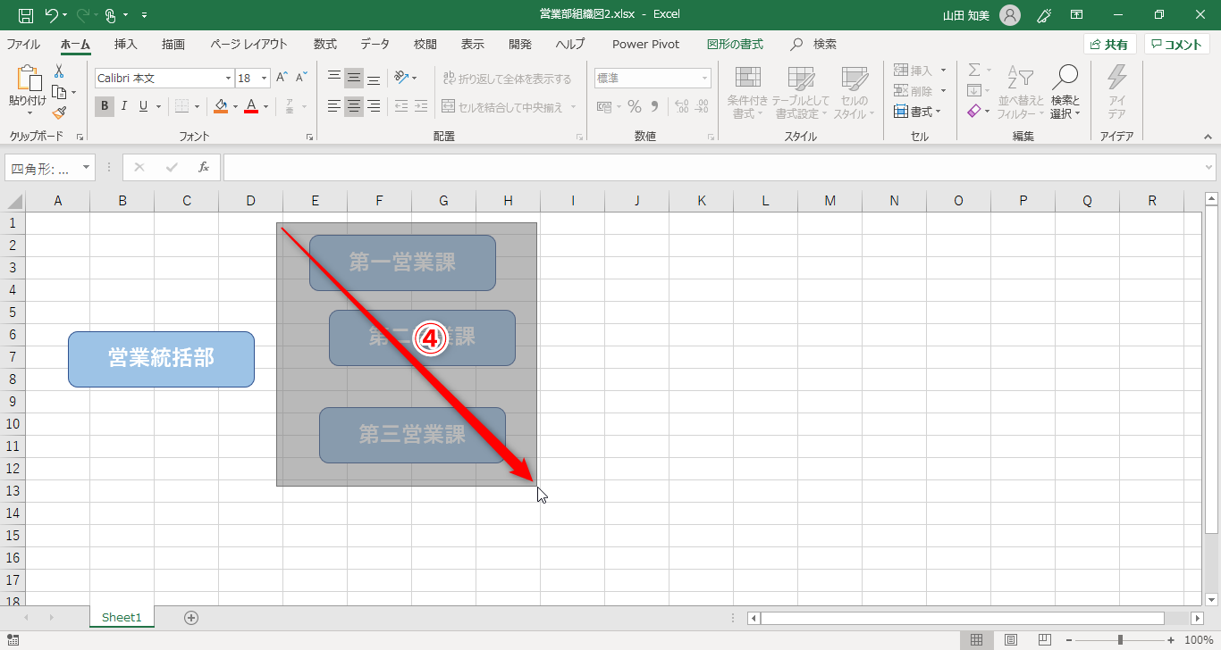Switch to the データ tab

pos(375,45)
